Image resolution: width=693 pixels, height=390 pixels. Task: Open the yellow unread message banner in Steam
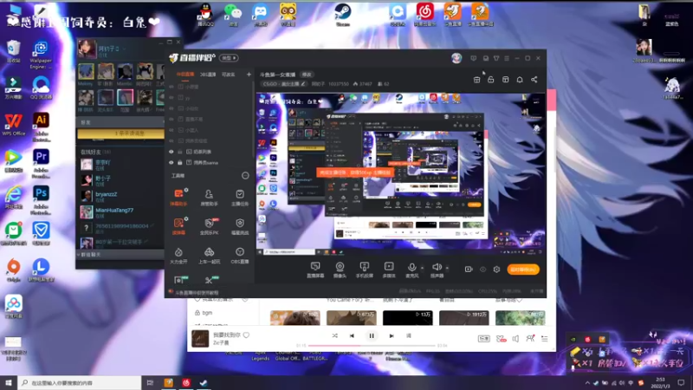click(x=120, y=133)
